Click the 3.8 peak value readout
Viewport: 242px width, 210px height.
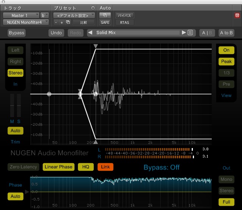tap(205, 149)
